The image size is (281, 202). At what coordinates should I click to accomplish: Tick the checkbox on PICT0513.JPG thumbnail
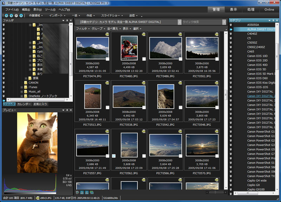(107, 108)
